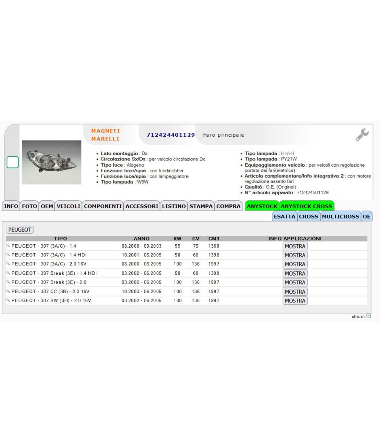The height and width of the screenshot is (443, 380).
Task: Click year range 10.2001 - 06.2005
Action: 141,255
